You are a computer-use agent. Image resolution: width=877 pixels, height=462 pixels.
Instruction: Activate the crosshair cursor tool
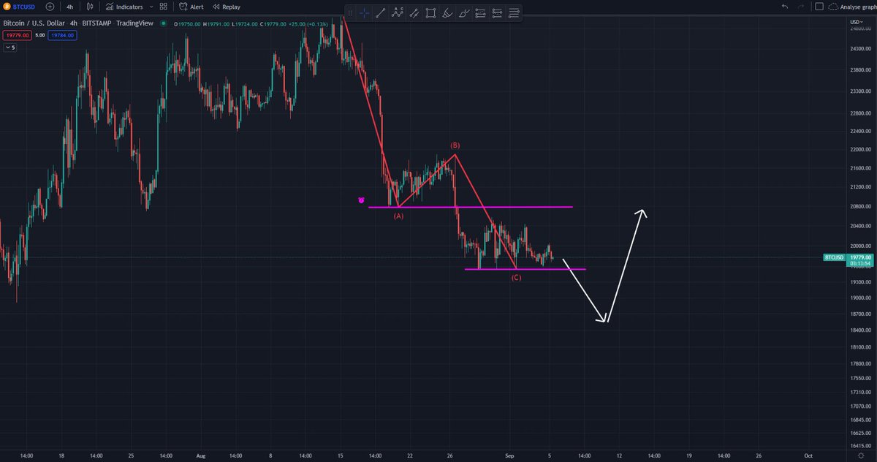pos(363,12)
